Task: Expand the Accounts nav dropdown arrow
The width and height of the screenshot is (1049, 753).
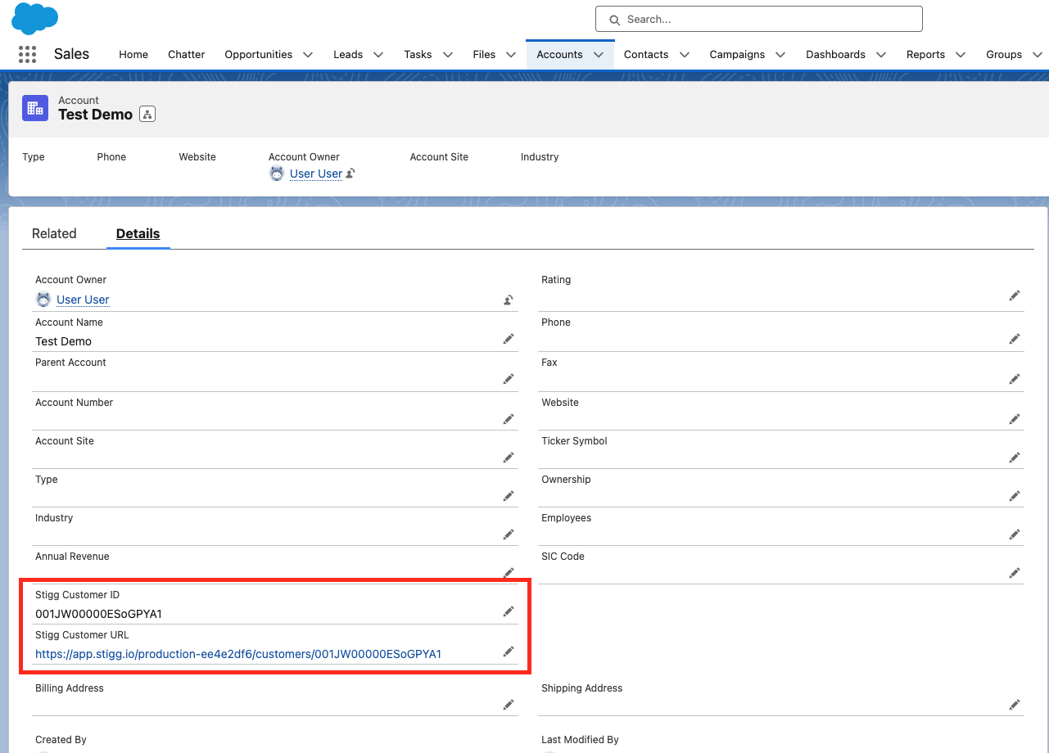Action: 599,55
